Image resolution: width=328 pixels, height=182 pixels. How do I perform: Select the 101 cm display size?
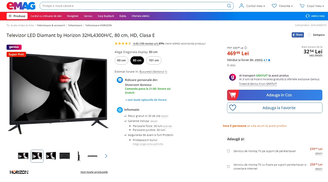tap(154, 60)
